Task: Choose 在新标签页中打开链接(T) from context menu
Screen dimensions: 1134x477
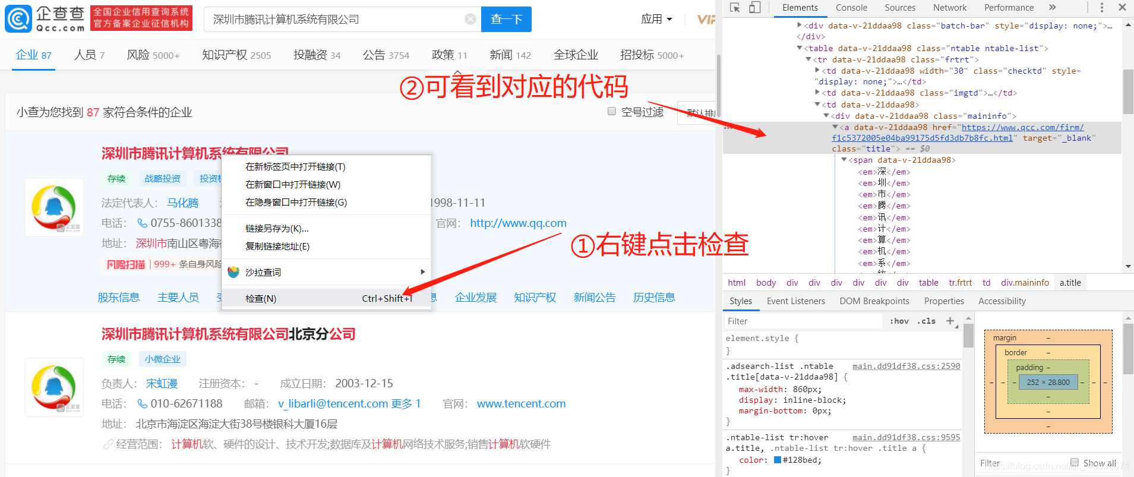Action: tap(326, 167)
